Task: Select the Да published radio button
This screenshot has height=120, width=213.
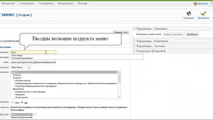Action: click(x=22, y=102)
